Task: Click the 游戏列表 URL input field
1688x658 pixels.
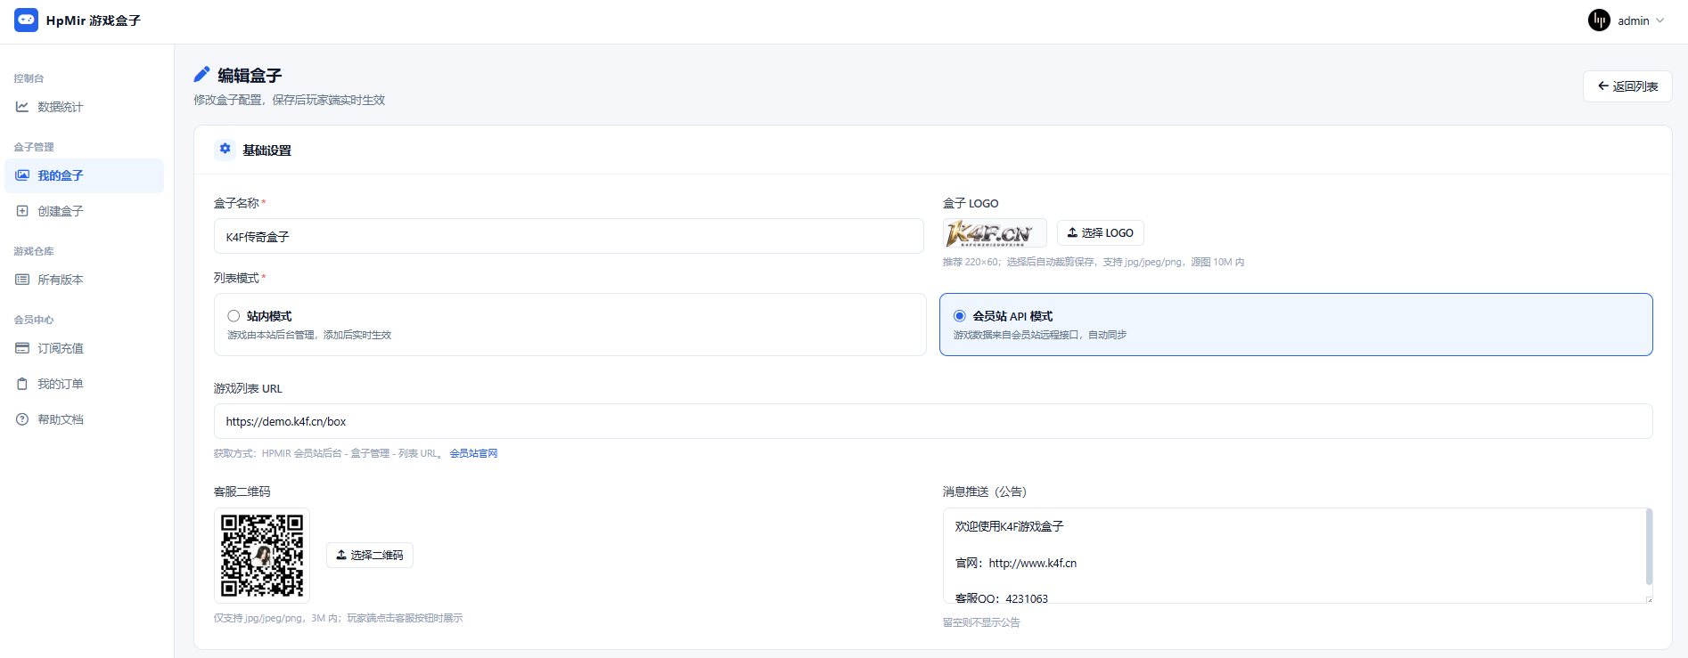Action: pyautogui.click(x=933, y=421)
